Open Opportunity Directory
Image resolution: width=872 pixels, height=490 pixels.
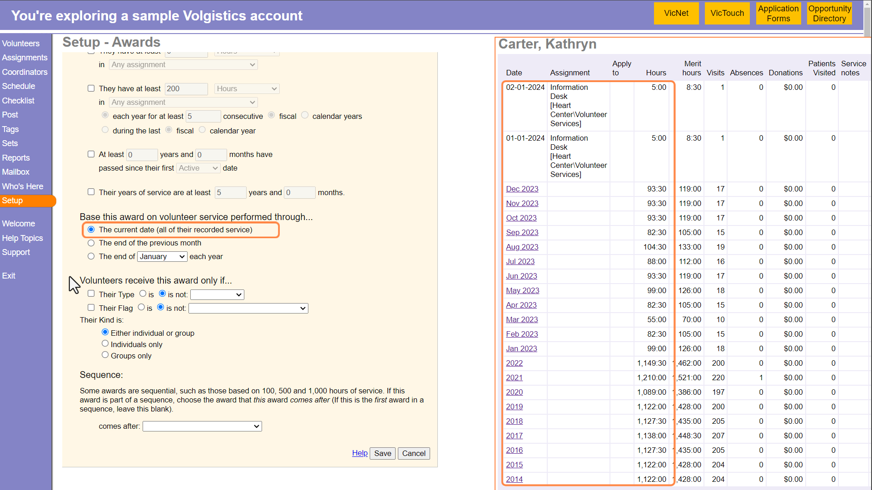(829, 13)
